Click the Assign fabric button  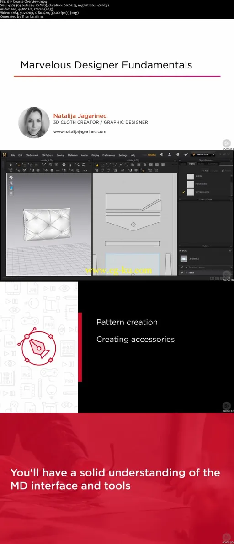coord(226,170)
